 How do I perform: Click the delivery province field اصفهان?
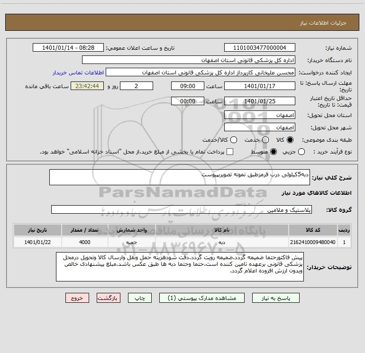point(260,115)
